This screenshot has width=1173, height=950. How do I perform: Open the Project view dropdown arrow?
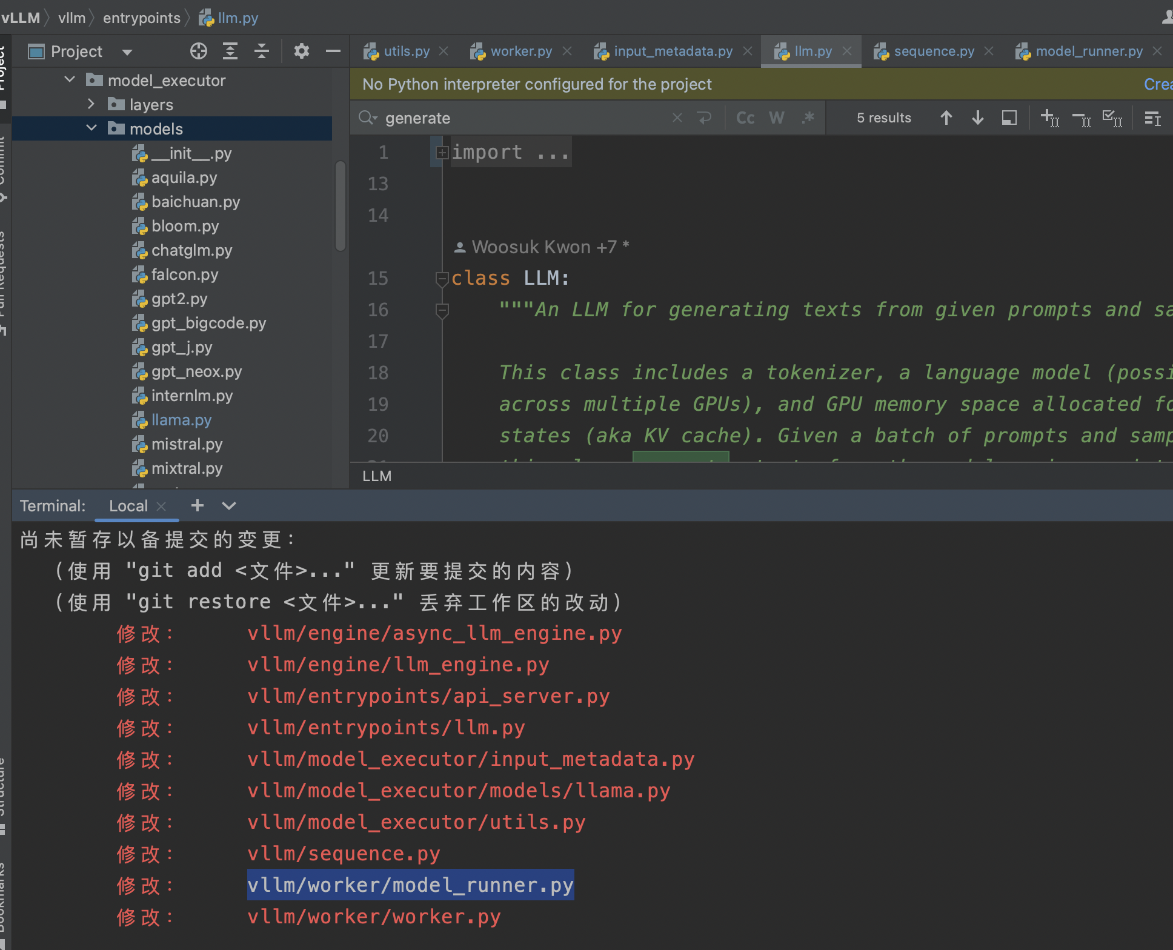click(x=127, y=52)
